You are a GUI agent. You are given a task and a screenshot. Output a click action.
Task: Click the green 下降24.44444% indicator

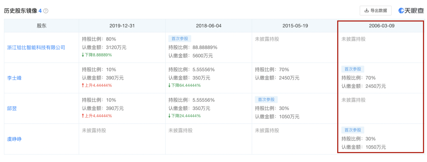tap(184, 116)
